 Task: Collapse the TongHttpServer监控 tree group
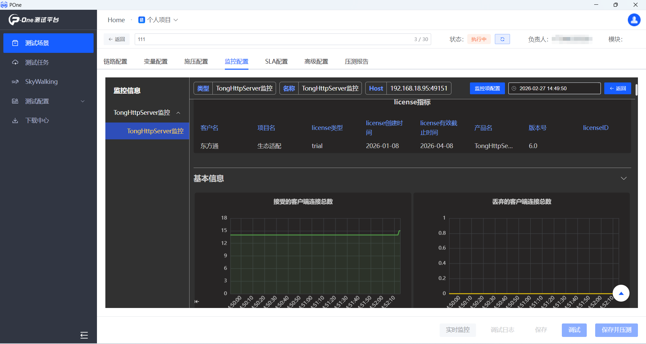[x=178, y=113]
